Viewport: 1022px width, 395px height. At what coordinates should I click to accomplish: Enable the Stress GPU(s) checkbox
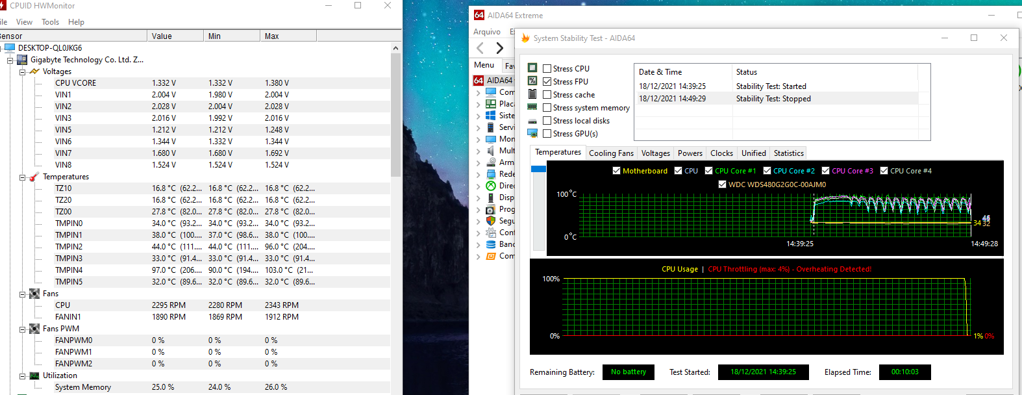pyautogui.click(x=547, y=133)
